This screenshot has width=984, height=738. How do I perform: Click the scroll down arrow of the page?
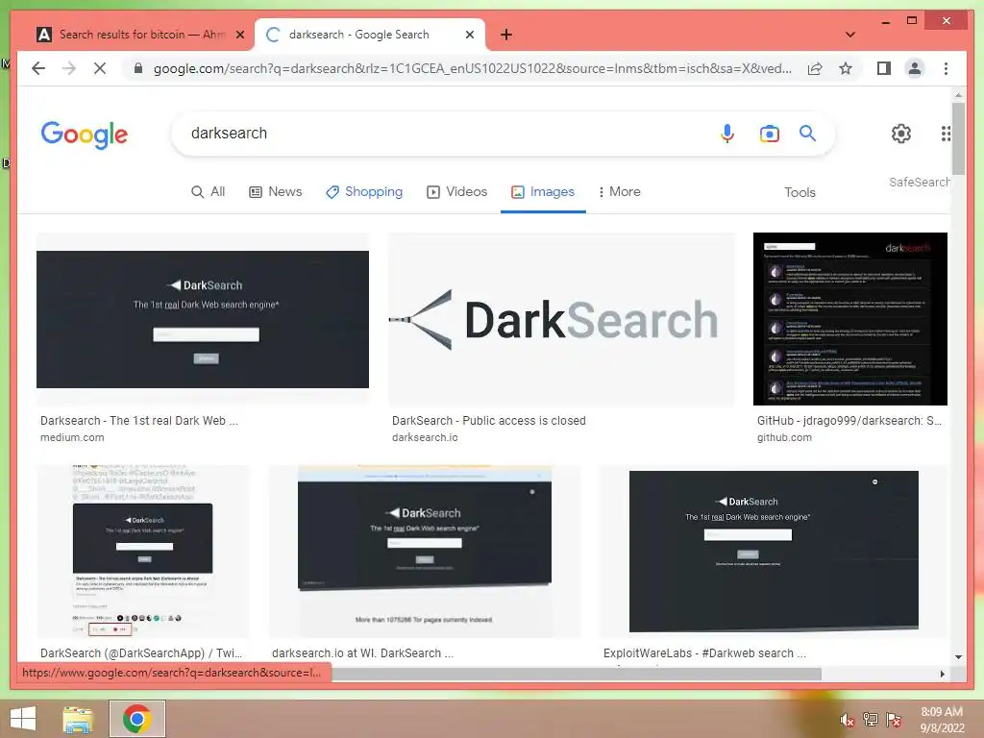[x=958, y=657]
